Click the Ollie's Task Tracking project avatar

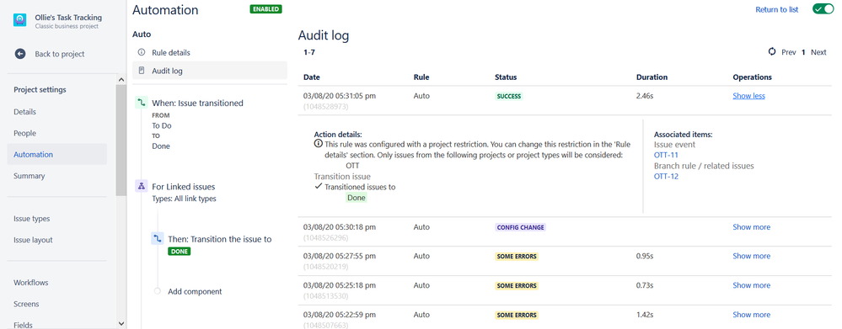(20, 20)
